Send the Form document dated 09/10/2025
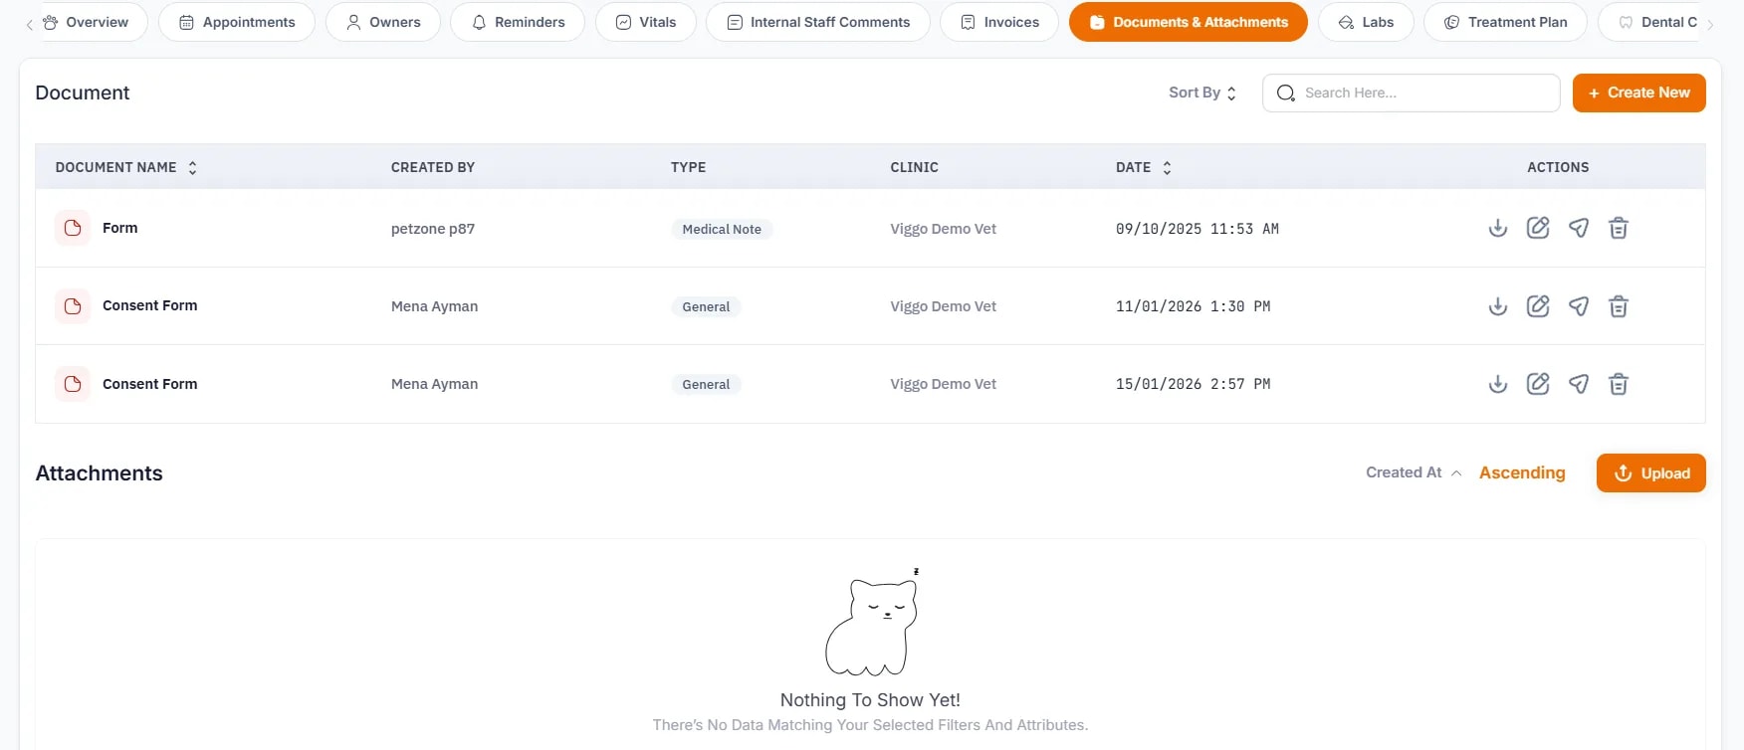 point(1579,228)
